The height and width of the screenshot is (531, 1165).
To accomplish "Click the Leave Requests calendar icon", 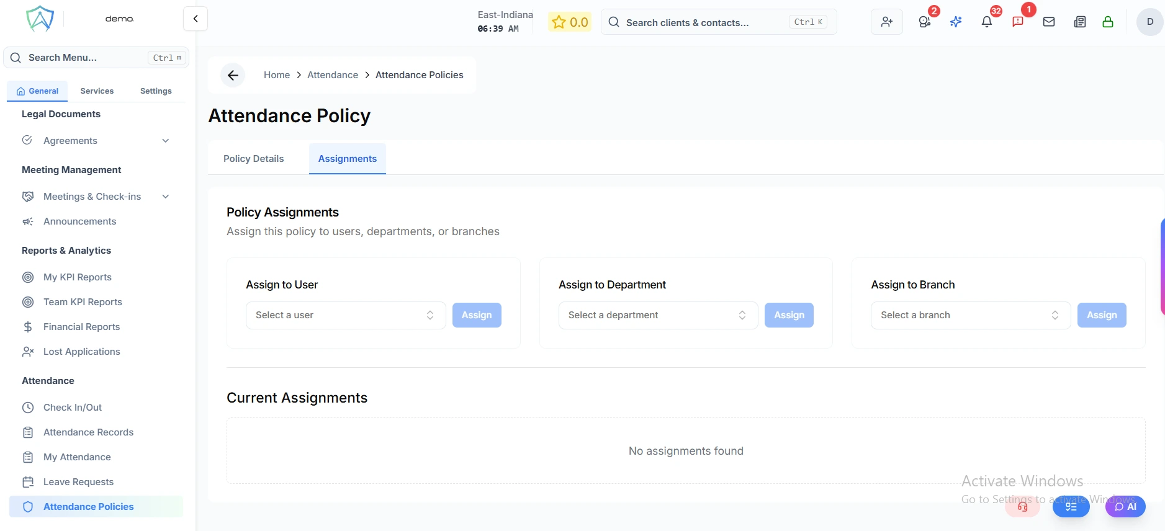I will [28, 482].
